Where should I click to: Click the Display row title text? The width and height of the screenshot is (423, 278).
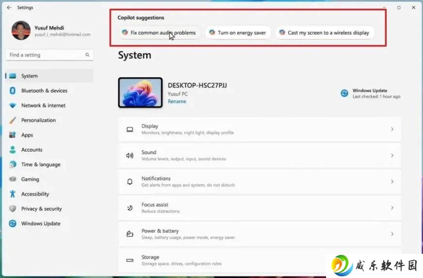point(150,126)
